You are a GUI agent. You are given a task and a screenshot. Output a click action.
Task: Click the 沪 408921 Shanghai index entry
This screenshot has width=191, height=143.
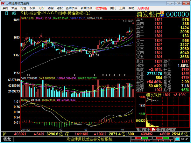click(33, 134)
